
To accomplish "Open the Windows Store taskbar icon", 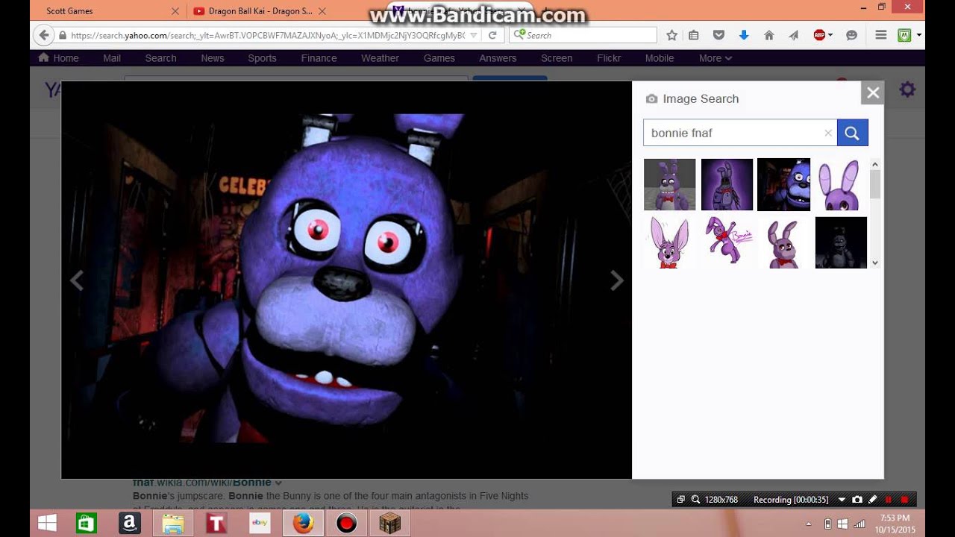I will [x=87, y=524].
